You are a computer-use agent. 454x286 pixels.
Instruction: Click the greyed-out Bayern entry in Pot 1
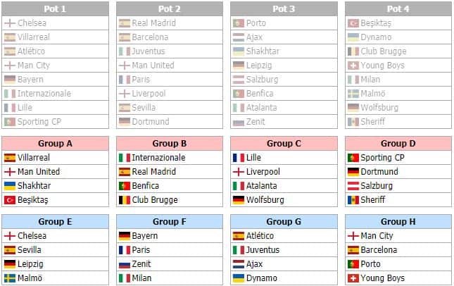click(30, 80)
